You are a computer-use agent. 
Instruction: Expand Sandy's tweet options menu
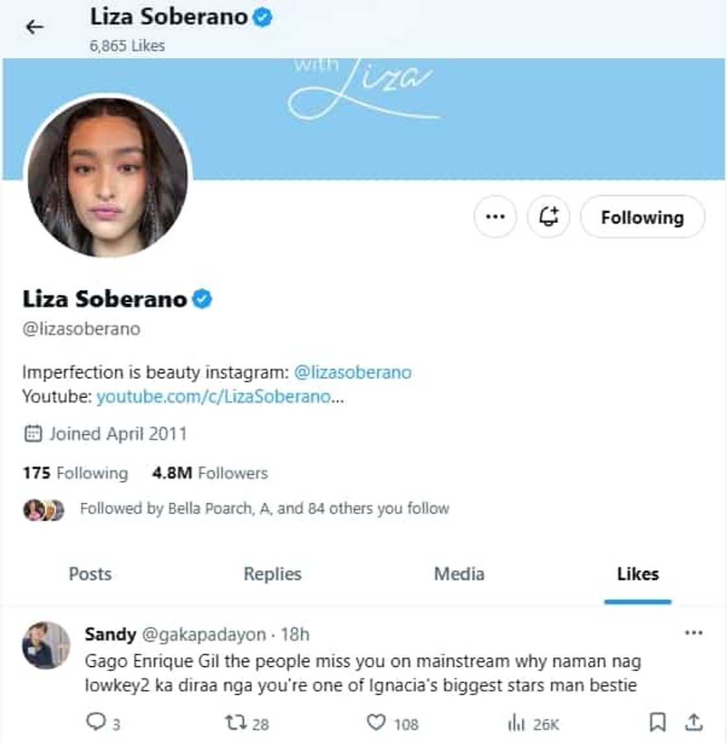[x=693, y=633]
